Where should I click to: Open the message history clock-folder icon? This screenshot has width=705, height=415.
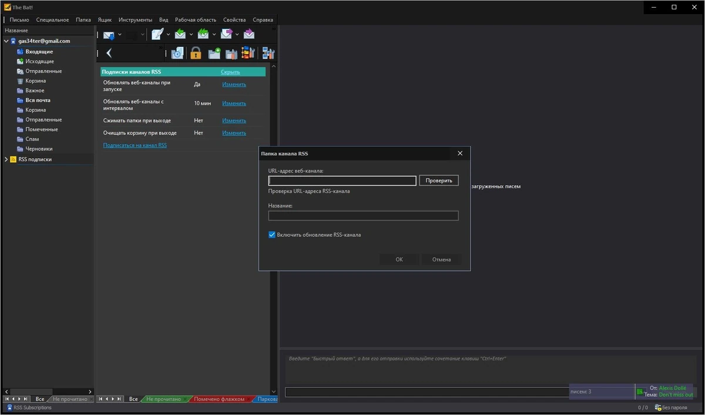pos(177,53)
